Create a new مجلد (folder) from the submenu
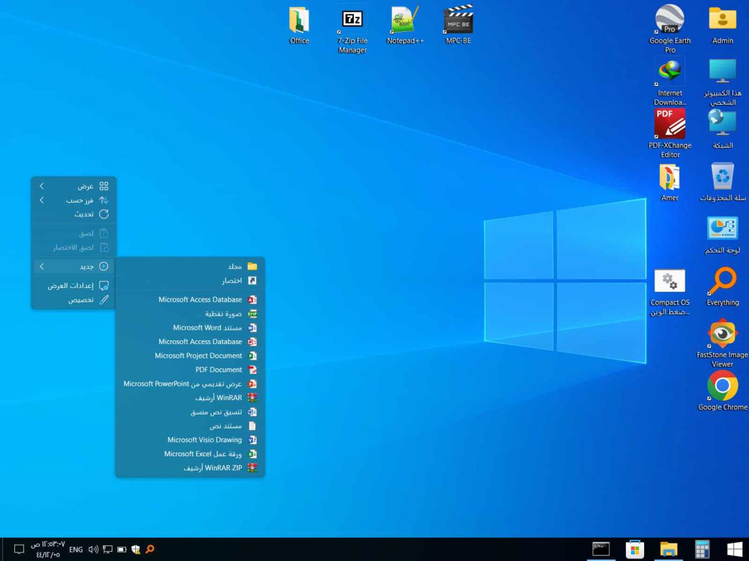Image resolution: width=749 pixels, height=561 pixels. click(x=235, y=266)
